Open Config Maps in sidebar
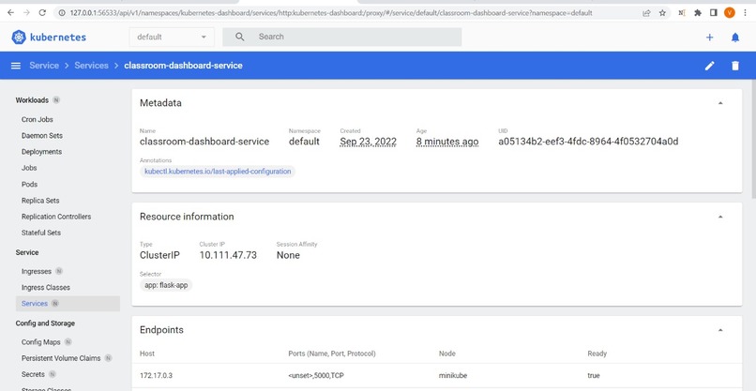 41,342
